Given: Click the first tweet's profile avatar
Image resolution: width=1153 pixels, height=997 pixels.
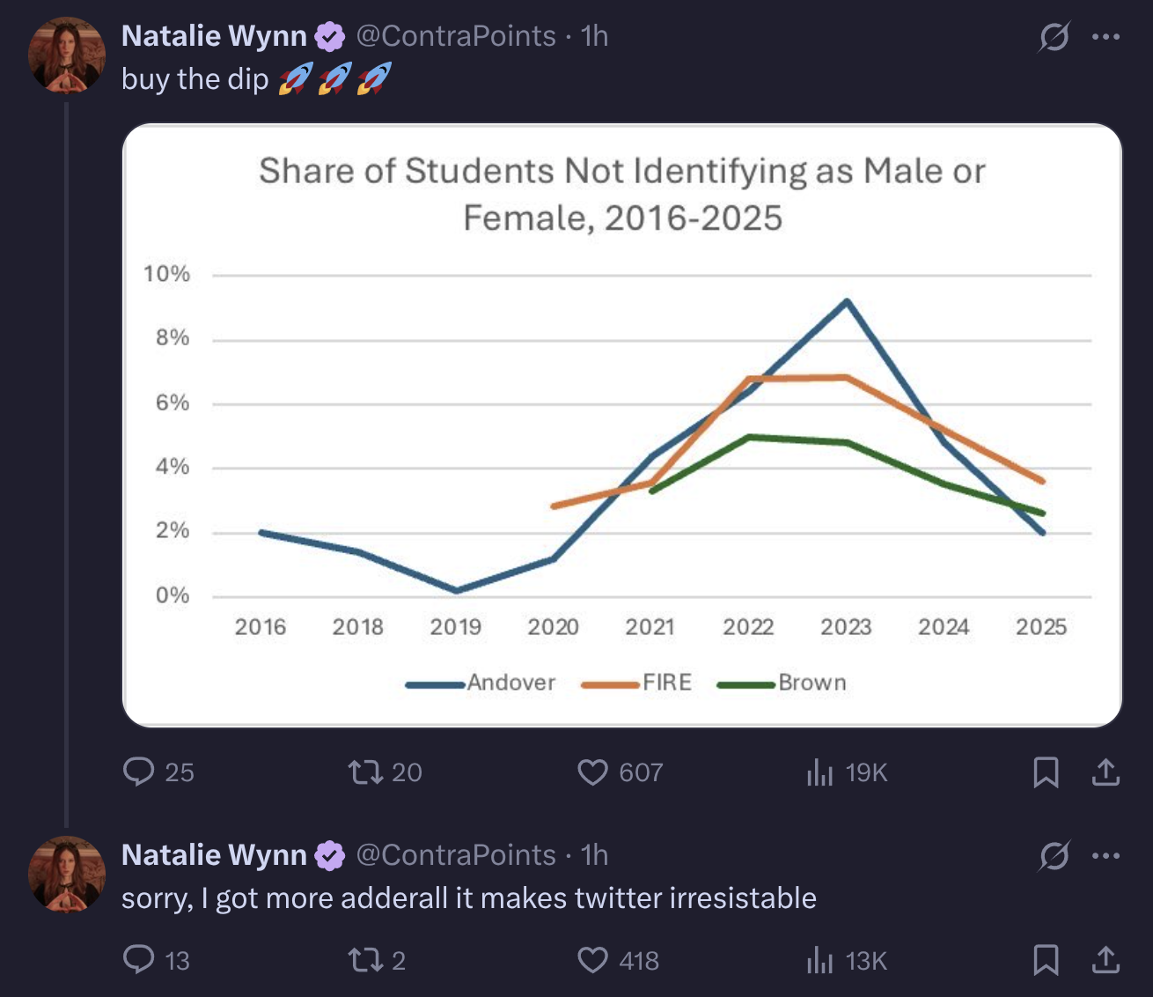Looking at the screenshot, I should [x=67, y=55].
